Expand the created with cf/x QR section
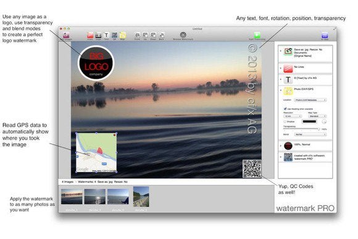This screenshot has height=239, width=358. (281, 156)
